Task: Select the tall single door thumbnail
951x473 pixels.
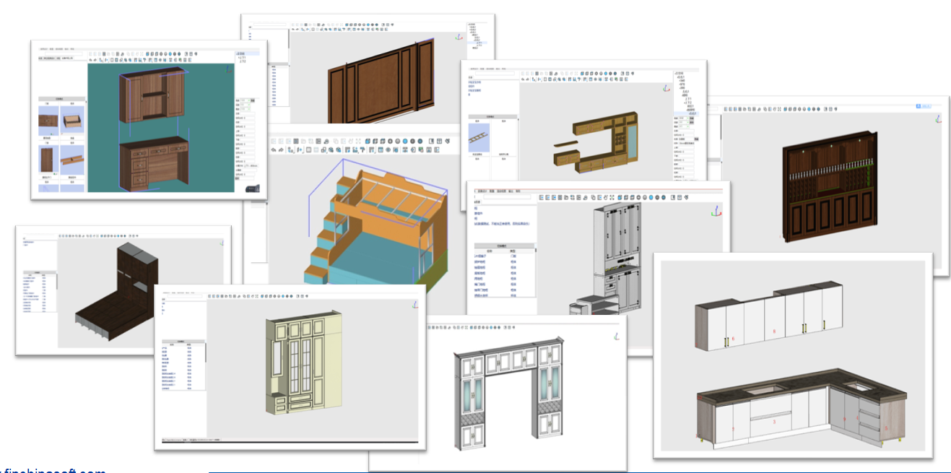Action: [x=48, y=157]
